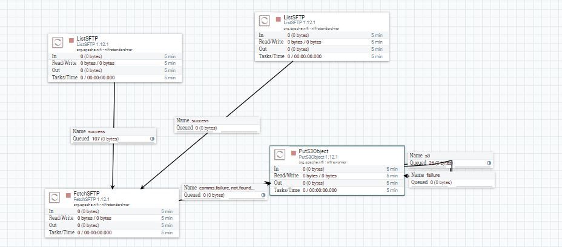The height and width of the screenshot is (247, 562).
Task: Click the In row of the left ListSFTP
Action: (x=115, y=56)
